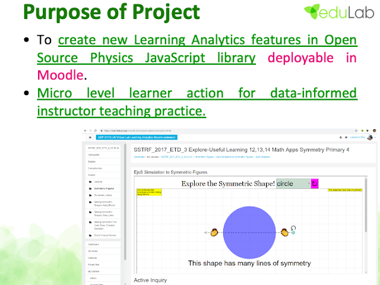Click the 'Micro level learner action' link
Image resolution: width=380 pixels, height=285 pixels.
coord(131,93)
